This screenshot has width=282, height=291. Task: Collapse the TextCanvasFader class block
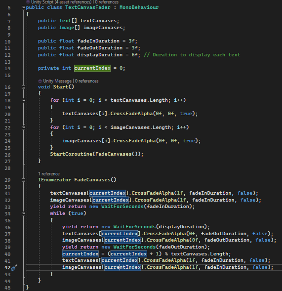pyautogui.click(x=23, y=7)
